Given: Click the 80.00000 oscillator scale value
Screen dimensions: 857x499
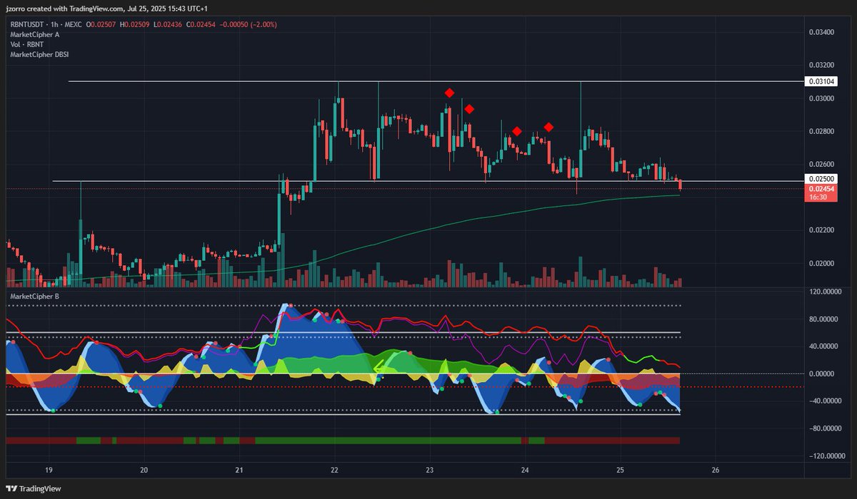Looking at the screenshot, I should tap(824, 319).
